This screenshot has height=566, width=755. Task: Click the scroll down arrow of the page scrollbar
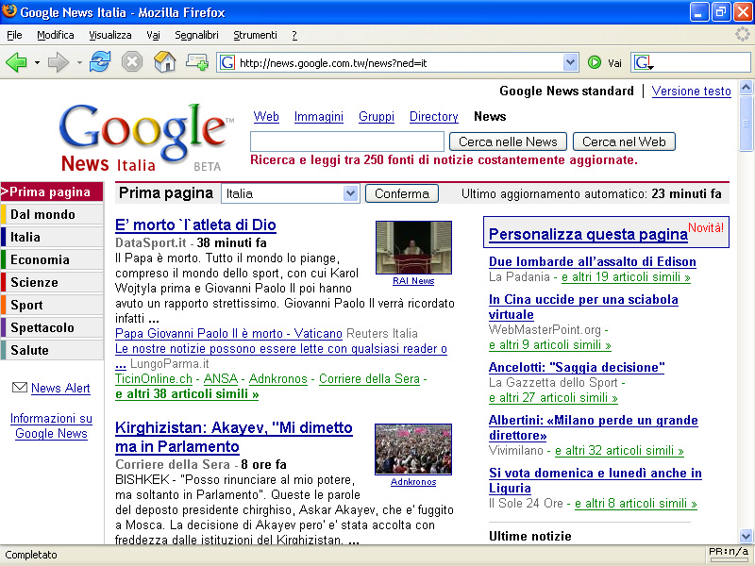746,536
